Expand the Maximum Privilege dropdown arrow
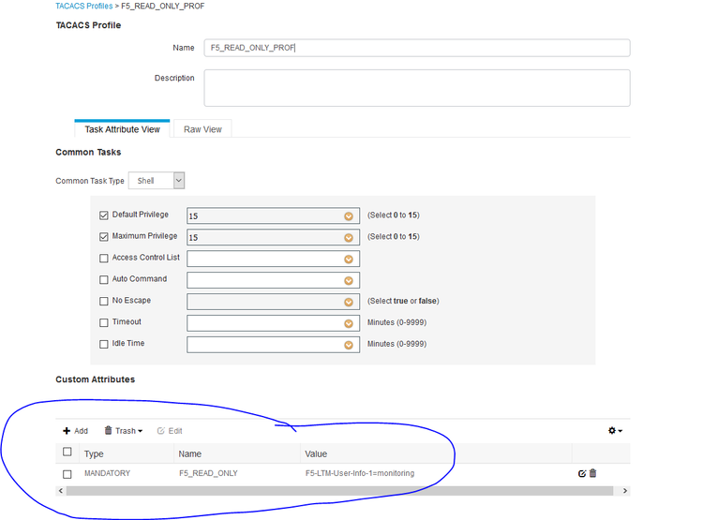 [x=349, y=237]
